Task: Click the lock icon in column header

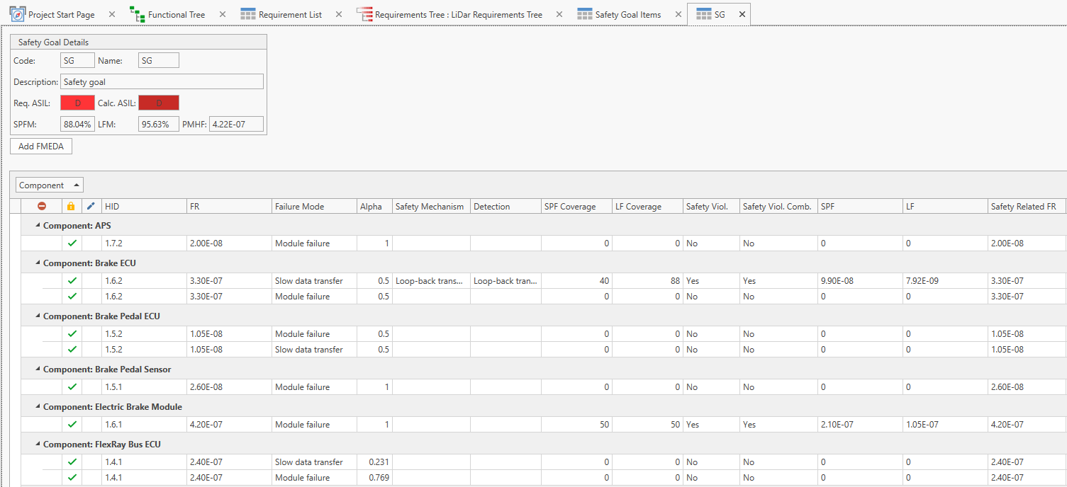Action: 70,207
